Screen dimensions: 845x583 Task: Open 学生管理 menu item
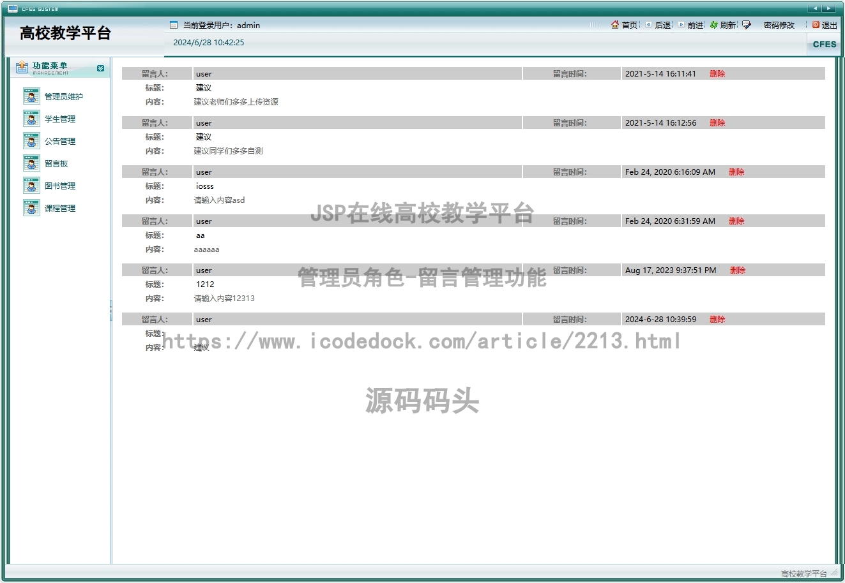coord(60,119)
